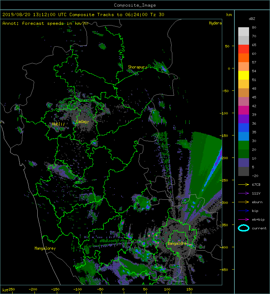Click the 67CB legend label
This screenshot has height=294, width=270.
point(256,184)
